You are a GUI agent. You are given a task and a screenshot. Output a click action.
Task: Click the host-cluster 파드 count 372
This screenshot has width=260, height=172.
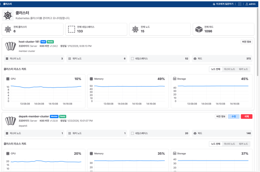pos(248,59)
